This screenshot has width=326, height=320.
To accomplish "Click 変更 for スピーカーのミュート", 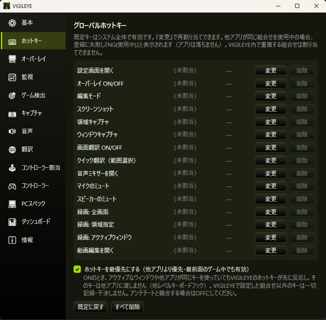I will tap(271, 199).
